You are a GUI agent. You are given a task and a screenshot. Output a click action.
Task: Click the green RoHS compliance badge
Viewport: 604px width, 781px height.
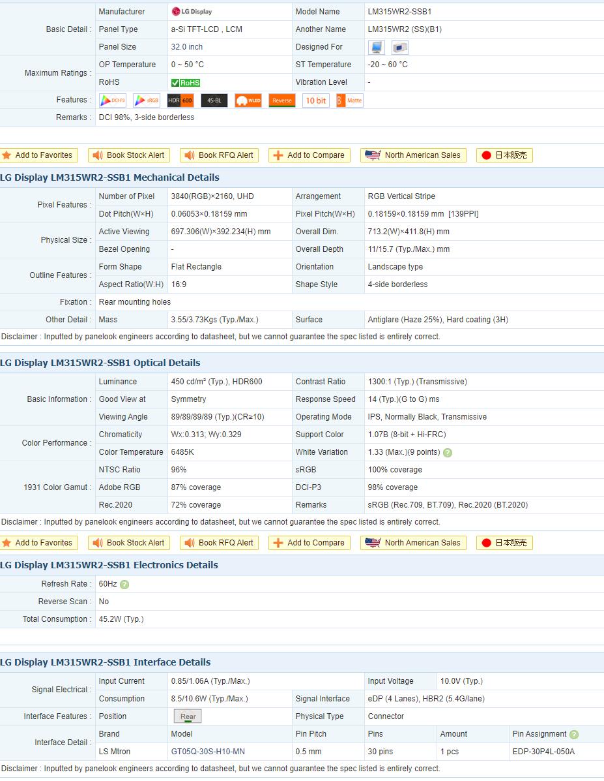(x=186, y=83)
